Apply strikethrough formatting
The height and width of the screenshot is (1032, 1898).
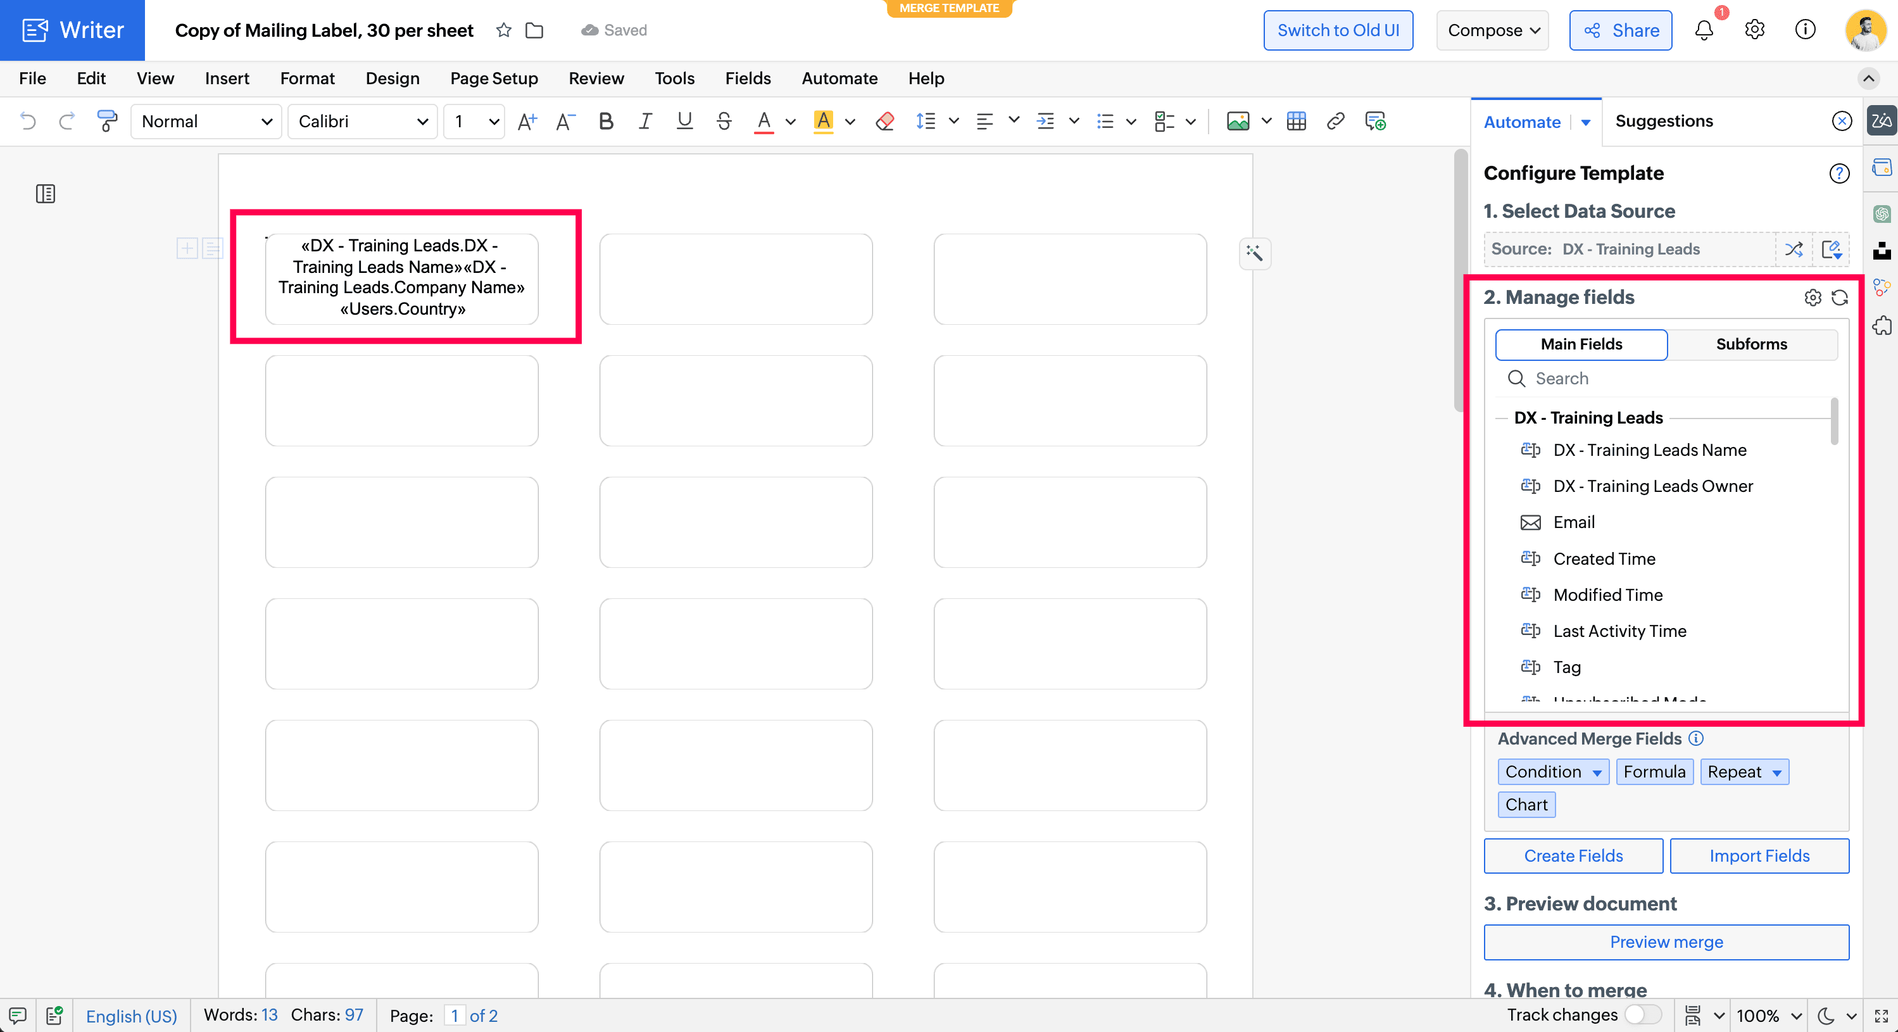[x=724, y=121]
